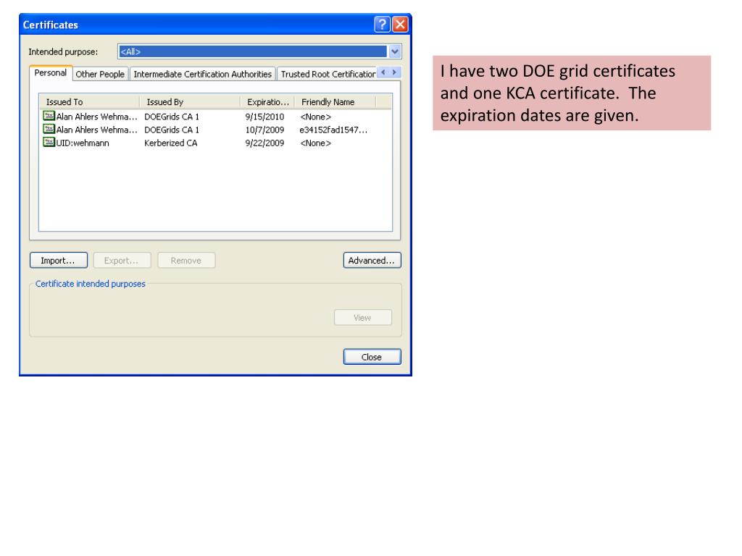
Task: Open the Intended purpose dropdown arrow
Action: coord(395,51)
